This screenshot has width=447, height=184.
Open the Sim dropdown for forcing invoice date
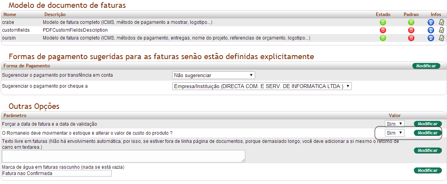tap(394, 124)
